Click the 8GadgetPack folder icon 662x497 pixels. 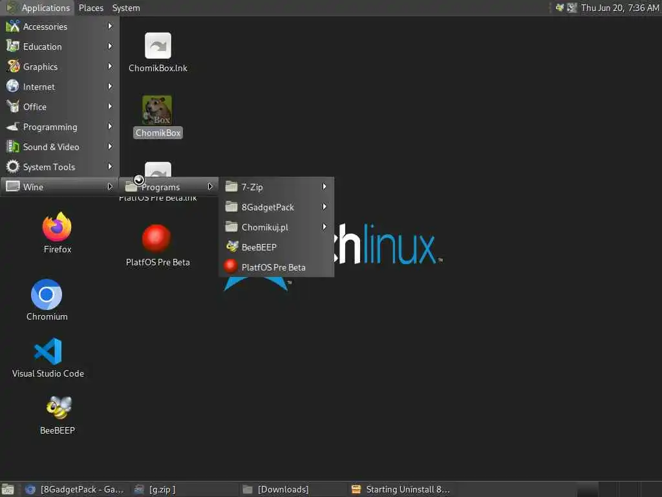[x=231, y=206]
